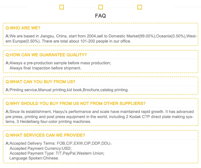
Task: Click the left yellow square icon
Action: tap(61, 7)
